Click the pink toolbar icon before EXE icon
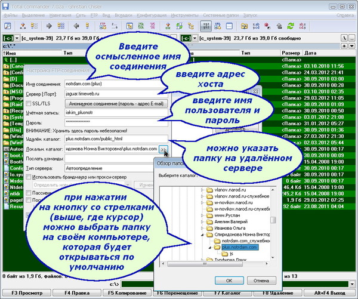 click(x=153, y=26)
